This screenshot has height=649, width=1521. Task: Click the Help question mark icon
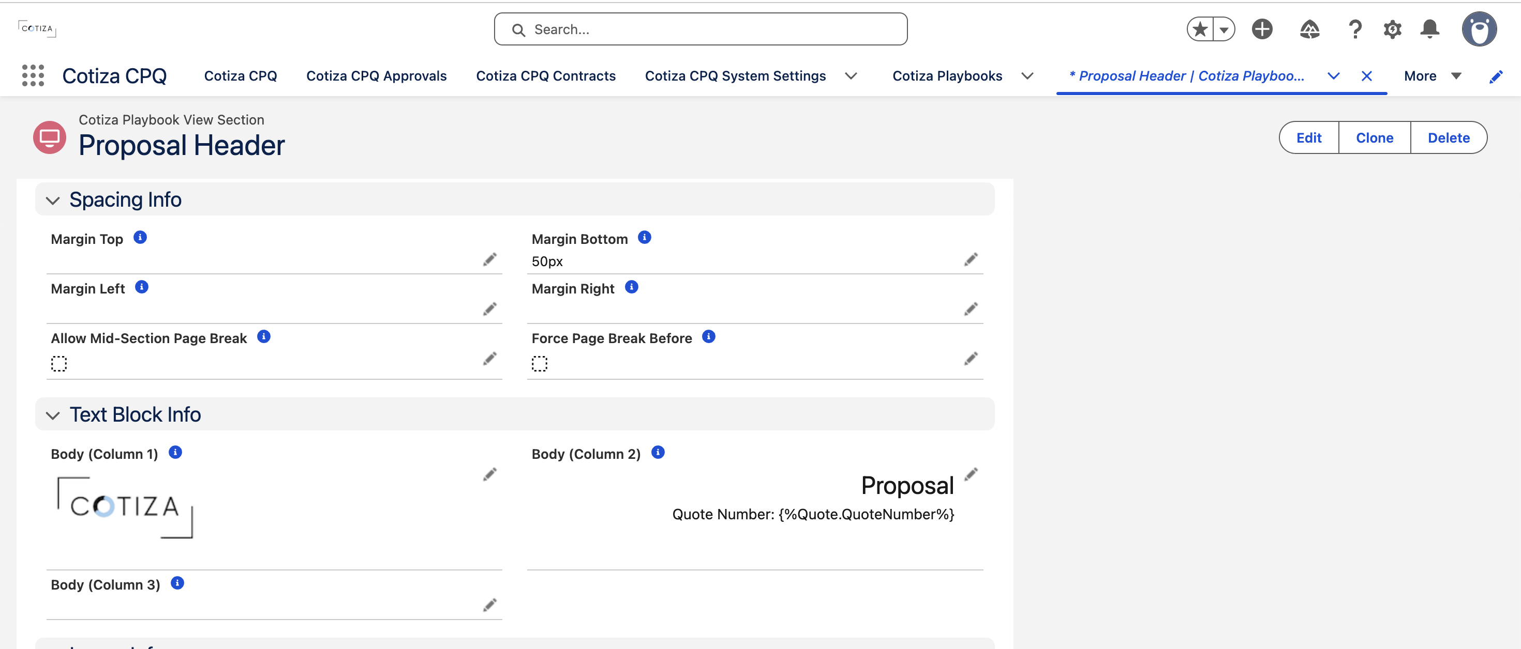(1355, 29)
